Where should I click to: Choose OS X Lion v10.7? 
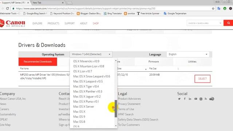click(83, 71)
